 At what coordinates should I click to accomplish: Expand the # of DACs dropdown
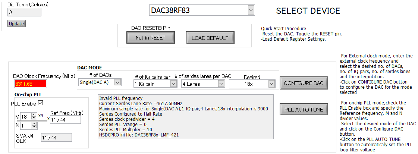(x=100, y=82)
